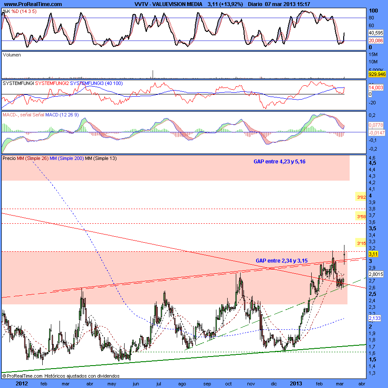Click the 2013 year label on time axis
This screenshot has width=388, height=388.
(296, 384)
